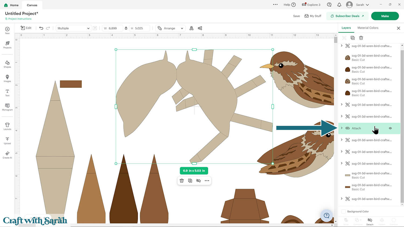
Task: Delete selection using floating toolbar trash icon
Action: tap(182, 181)
